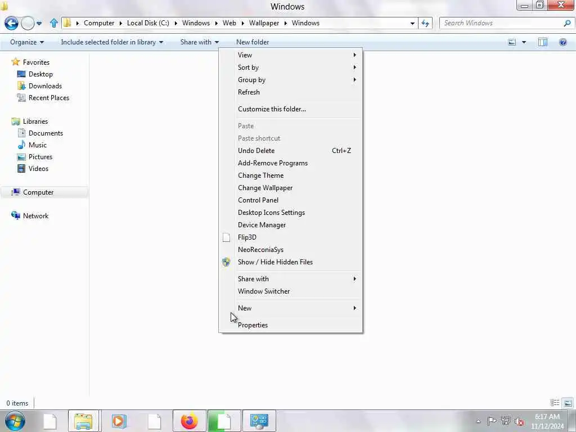Click the Change your view icon

pos(512,42)
